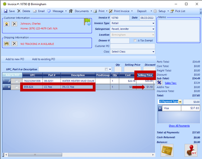The image size is (202, 159).
Task: Toggle the Is Tax Exempt checkbox
Action: click(135, 40)
